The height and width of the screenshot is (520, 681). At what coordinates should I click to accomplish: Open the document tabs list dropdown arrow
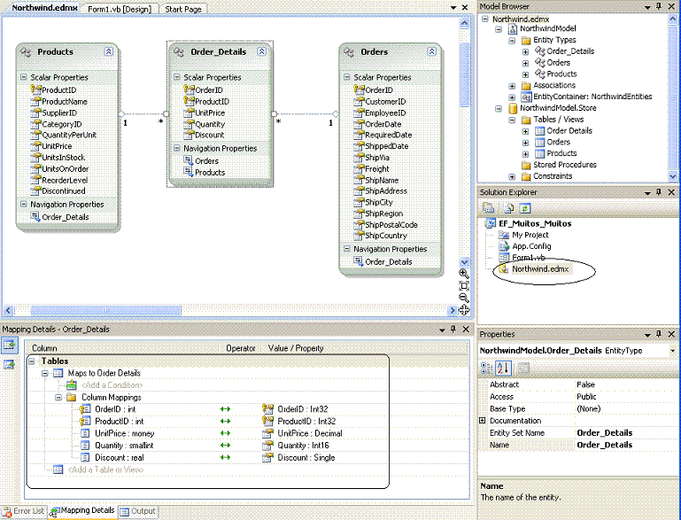453,8
